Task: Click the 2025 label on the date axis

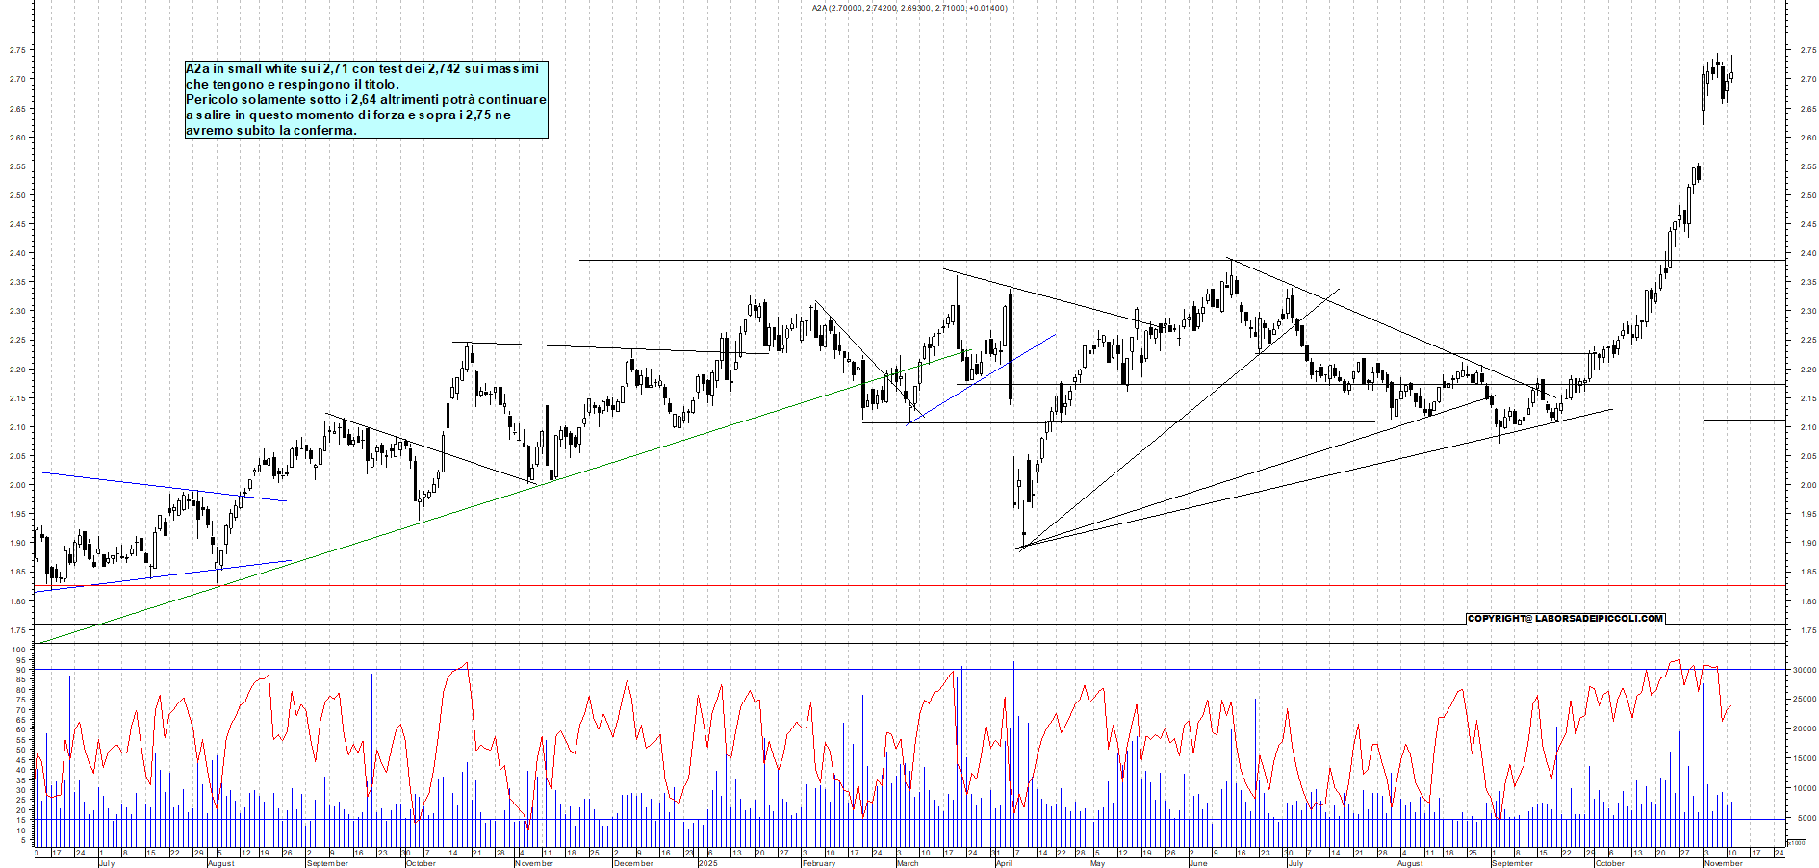Action: pyautogui.click(x=709, y=863)
